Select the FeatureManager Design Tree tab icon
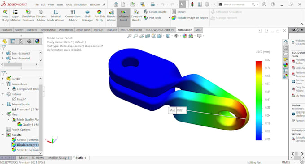Screen dimensions: 305x164 (4, 41)
